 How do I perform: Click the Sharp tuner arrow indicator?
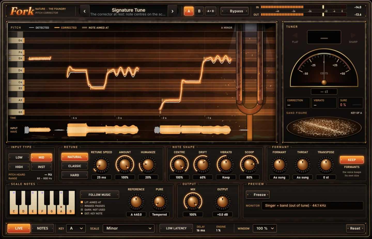pyautogui.click(x=353, y=35)
